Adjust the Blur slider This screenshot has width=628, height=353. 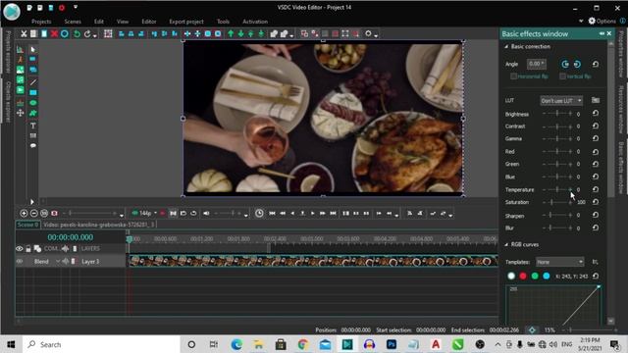click(x=556, y=227)
